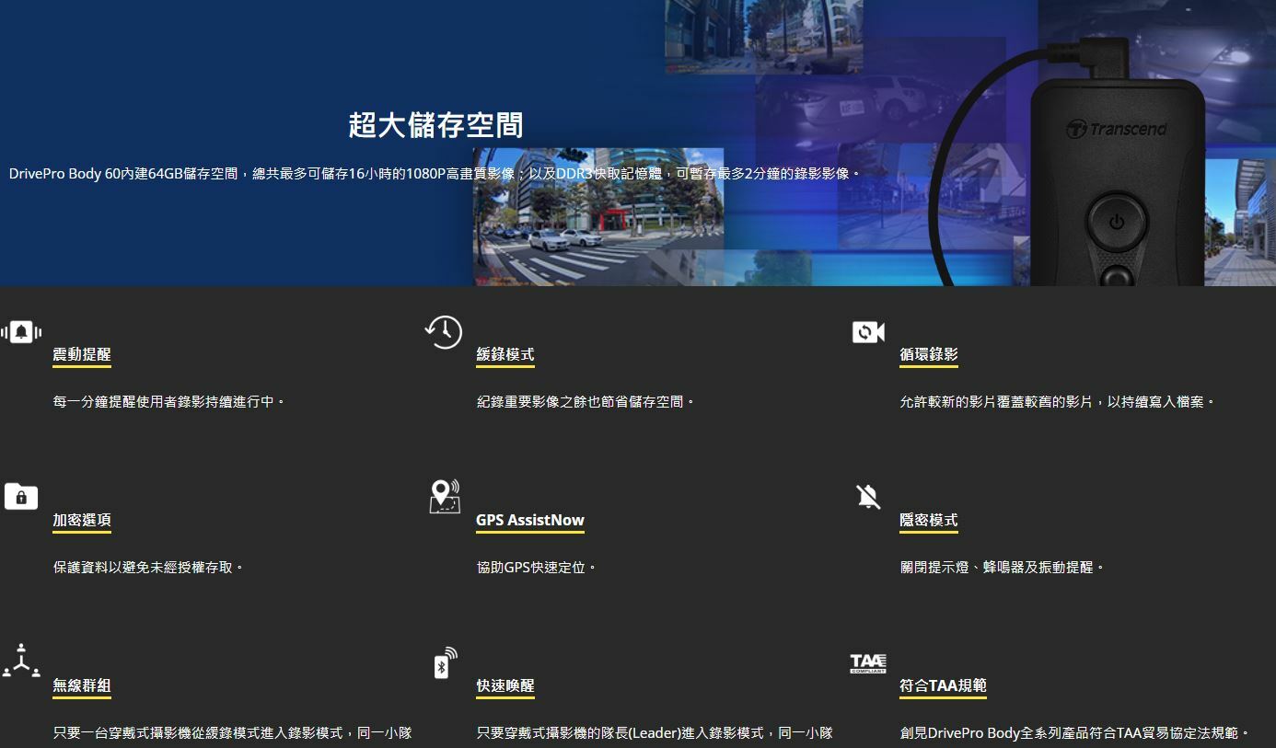Image resolution: width=1276 pixels, height=748 pixels.
Task: Click the text 關閉提示燈、蜂鳴器及振動提醒
Action: tap(1002, 568)
